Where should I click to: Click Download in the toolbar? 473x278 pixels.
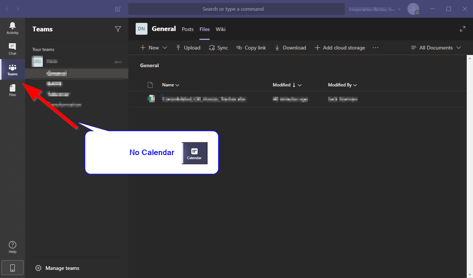pos(291,48)
